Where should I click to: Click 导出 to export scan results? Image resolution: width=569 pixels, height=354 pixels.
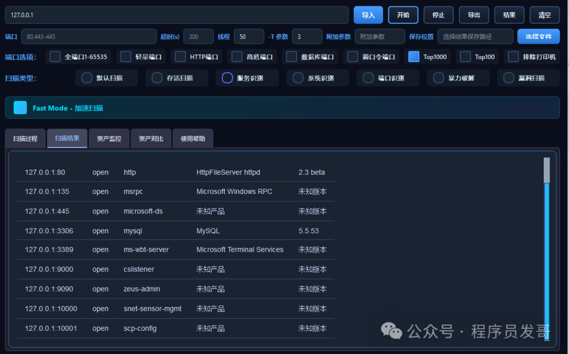click(474, 15)
